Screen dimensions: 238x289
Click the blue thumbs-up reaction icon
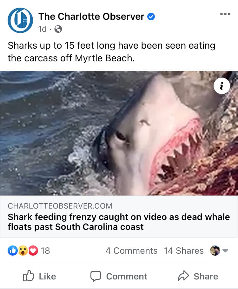[12, 251]
